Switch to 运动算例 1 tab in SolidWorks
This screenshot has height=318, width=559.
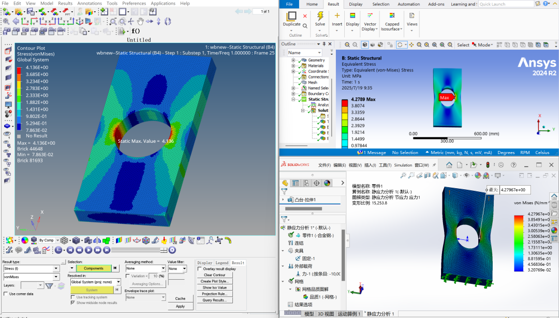[349, 314]
